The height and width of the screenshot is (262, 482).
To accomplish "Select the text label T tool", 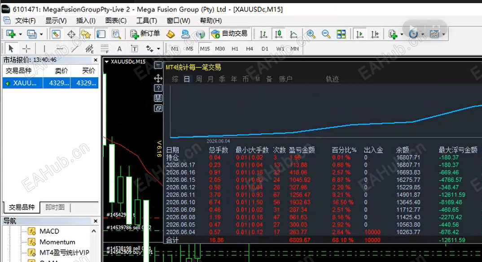I will [134, 48].
